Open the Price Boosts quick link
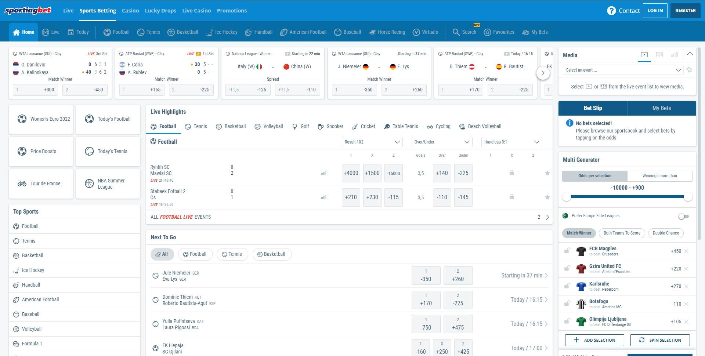The width and height of the screenshot is (705, 356). (41, 151)
